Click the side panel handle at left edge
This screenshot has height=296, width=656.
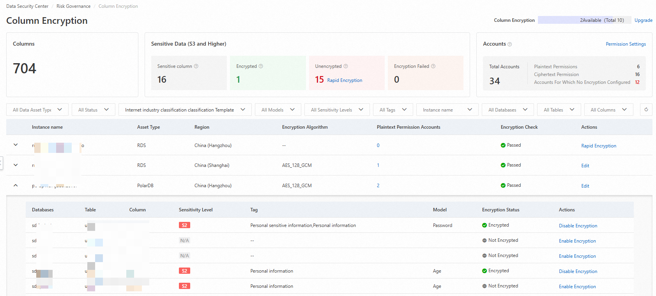[x=1, y=163]
